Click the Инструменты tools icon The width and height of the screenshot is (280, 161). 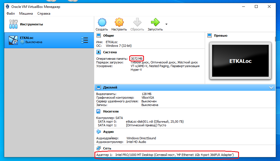pos(13,24)
